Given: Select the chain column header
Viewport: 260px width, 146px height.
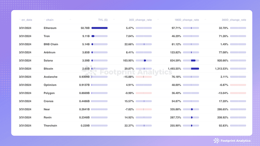Looking at the screenshot, I should (50, 20).
